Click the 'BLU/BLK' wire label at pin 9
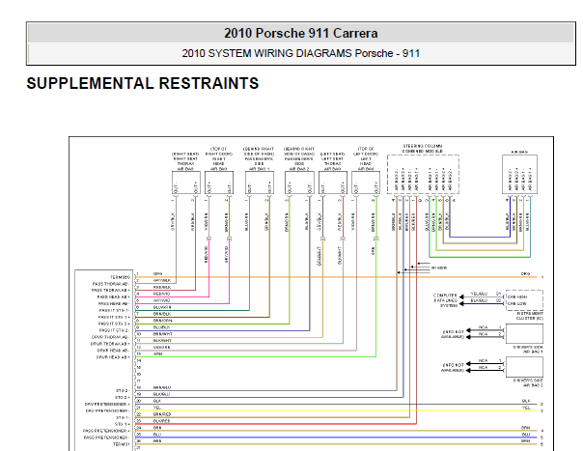The image size is (583, 451). click(162, 327)
